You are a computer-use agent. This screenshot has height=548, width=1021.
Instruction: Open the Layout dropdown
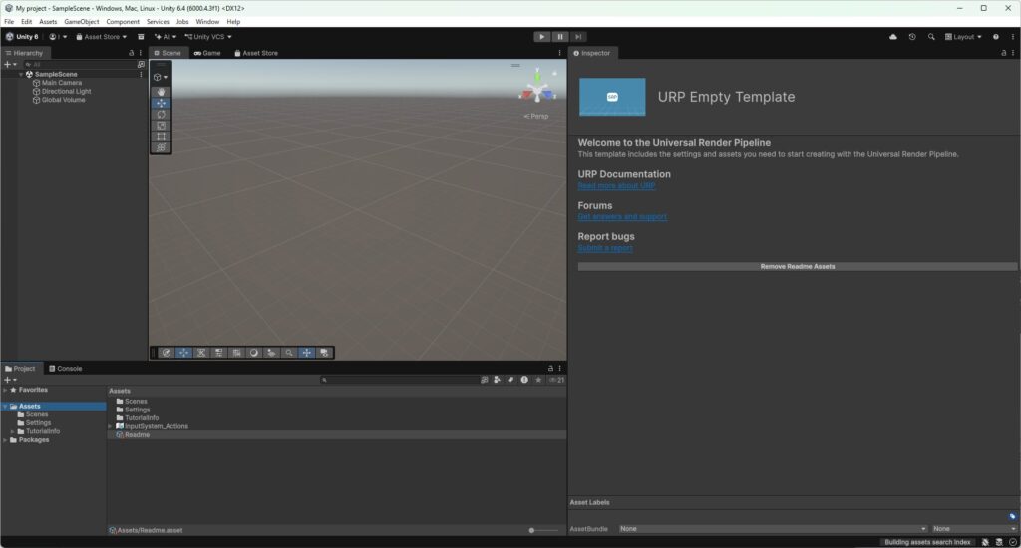pyautogui.click(x=963, y=37)
